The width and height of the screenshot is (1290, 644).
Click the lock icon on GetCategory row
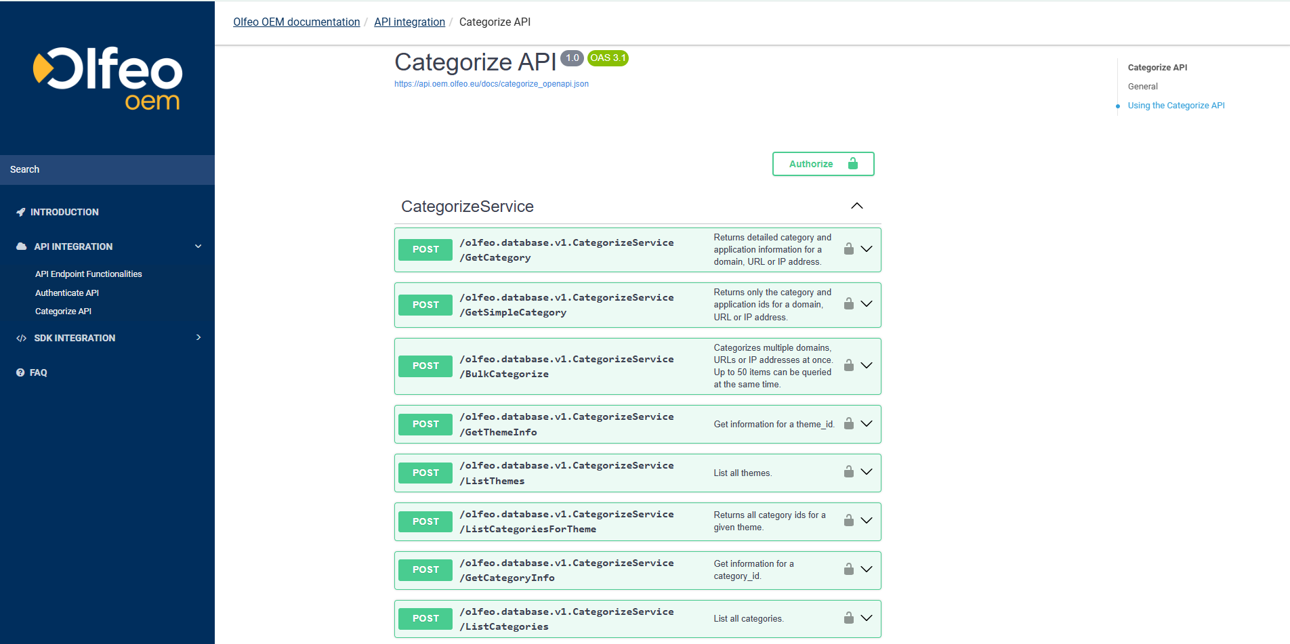tap(849, 249)
